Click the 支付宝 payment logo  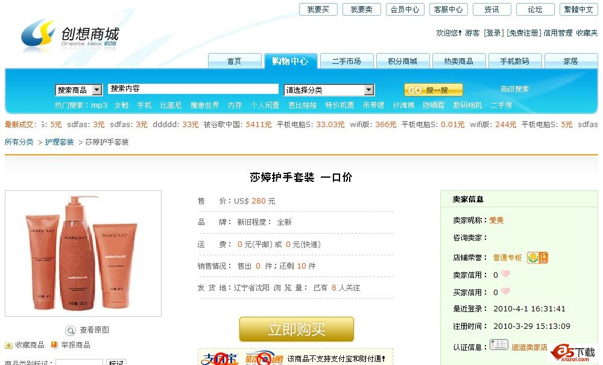tap(220, 358)
